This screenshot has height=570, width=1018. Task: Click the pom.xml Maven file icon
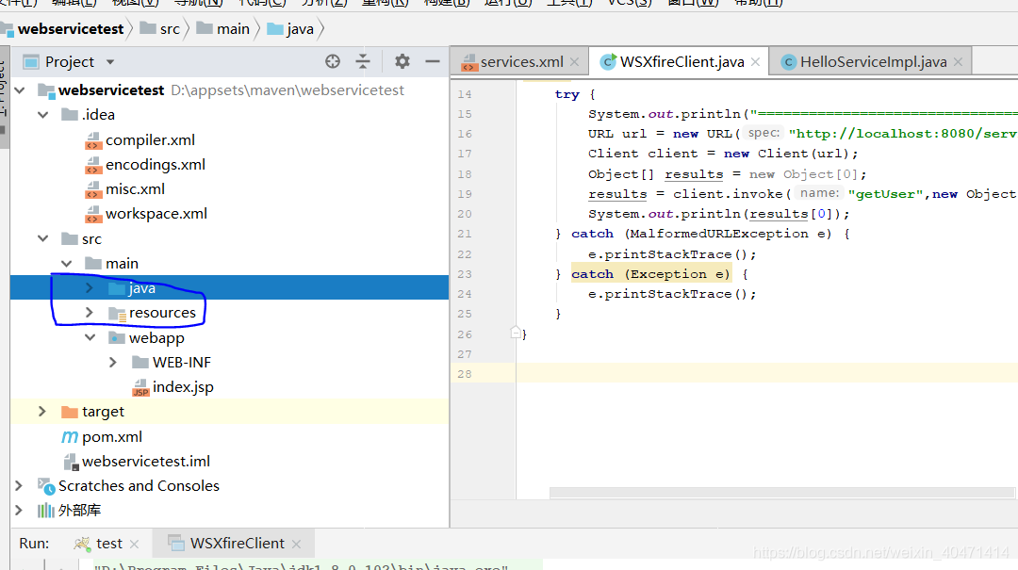70,437
